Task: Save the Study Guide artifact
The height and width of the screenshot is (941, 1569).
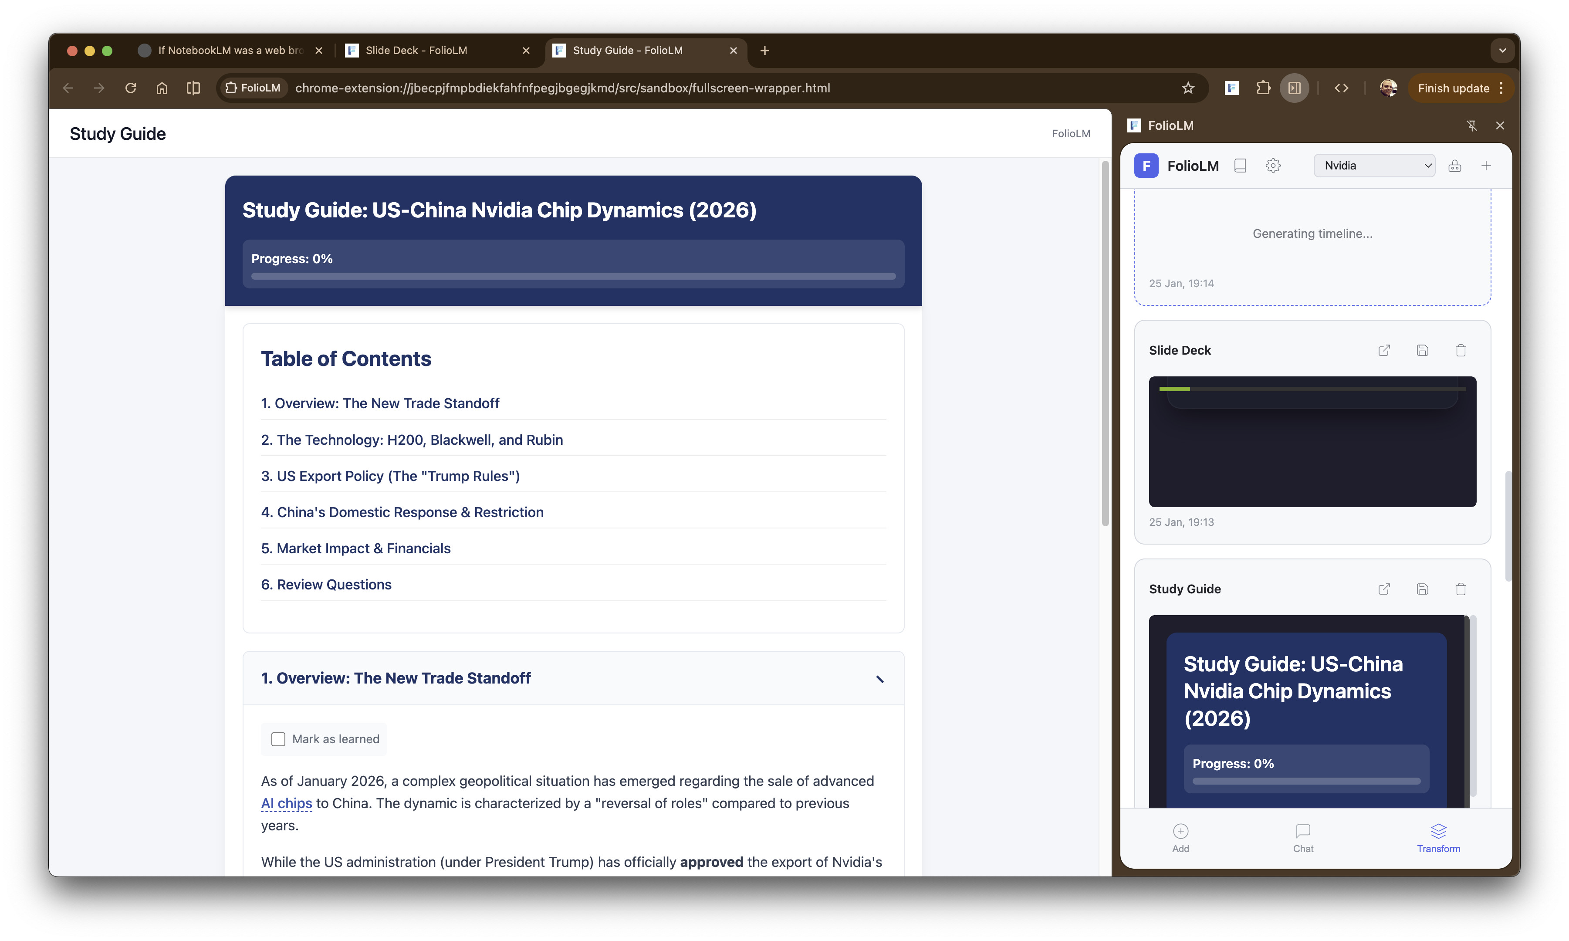Action: pos(1423,589)
